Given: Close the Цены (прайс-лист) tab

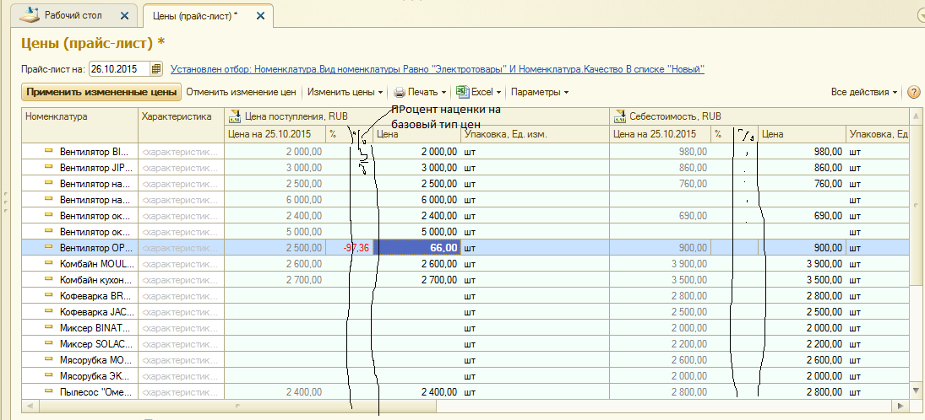Looking at the screenshot, I should 258,16.
